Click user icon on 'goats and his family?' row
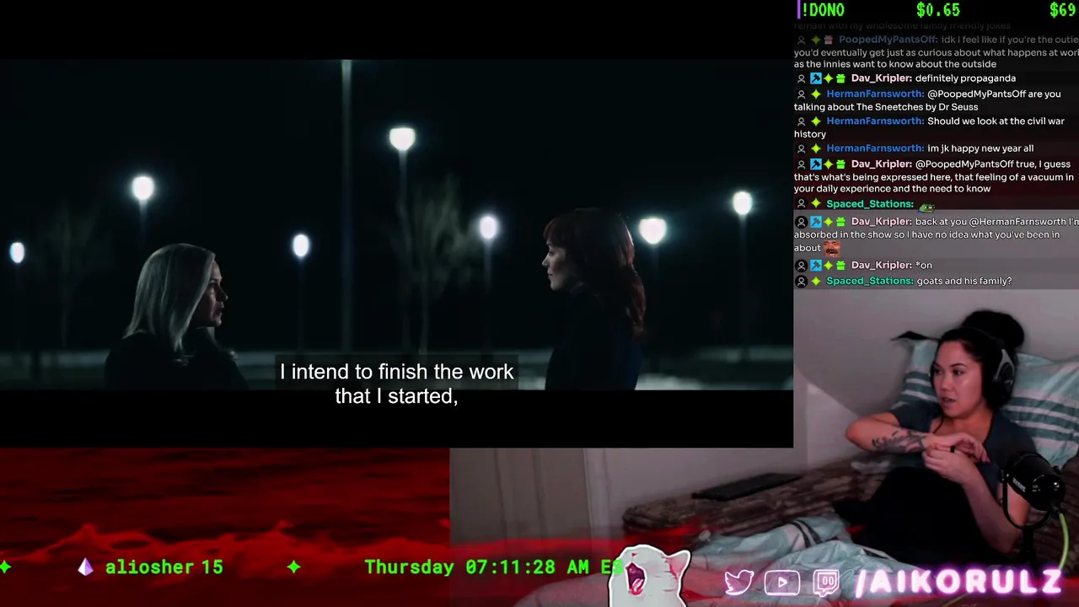The image size is (1079, 607). (x=801, y=282)
